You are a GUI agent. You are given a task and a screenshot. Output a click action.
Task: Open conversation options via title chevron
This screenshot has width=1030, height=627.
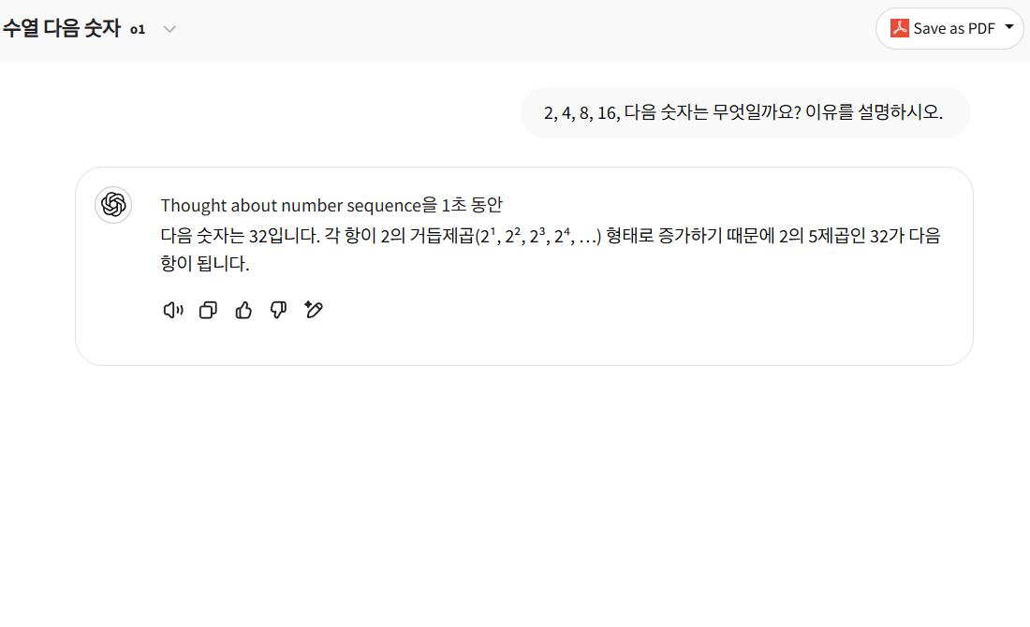tap(169, 29)
